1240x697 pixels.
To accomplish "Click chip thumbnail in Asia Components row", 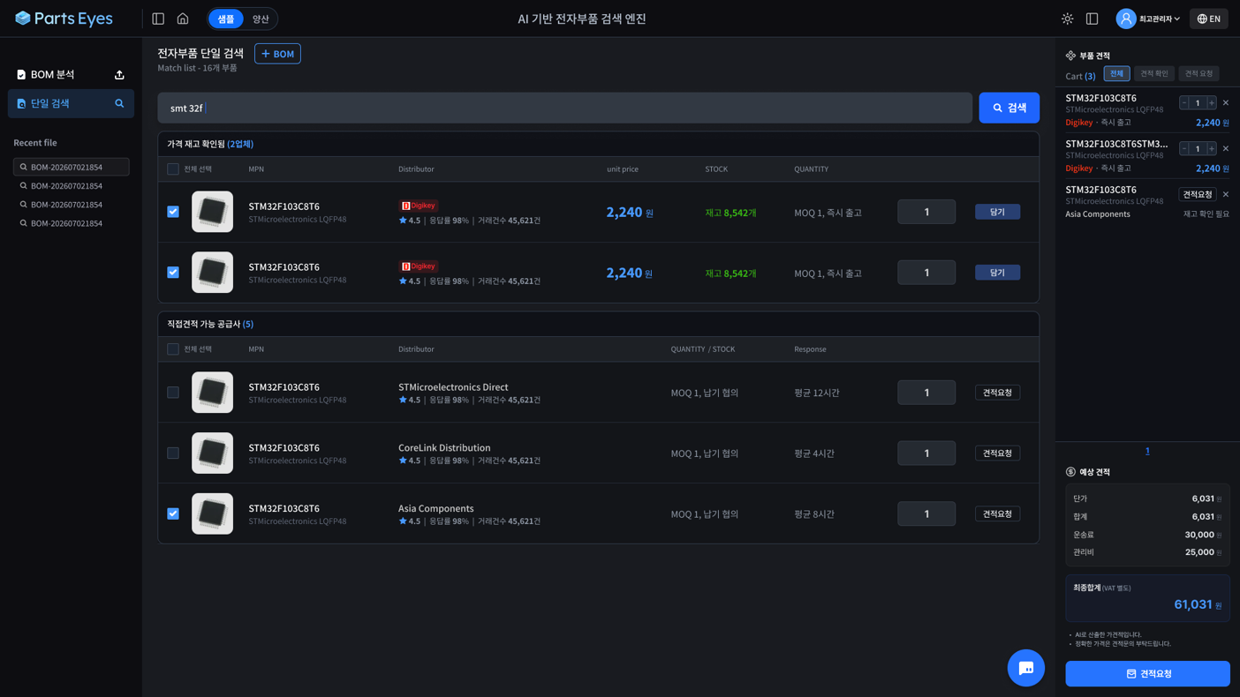I will pos(213,513).
